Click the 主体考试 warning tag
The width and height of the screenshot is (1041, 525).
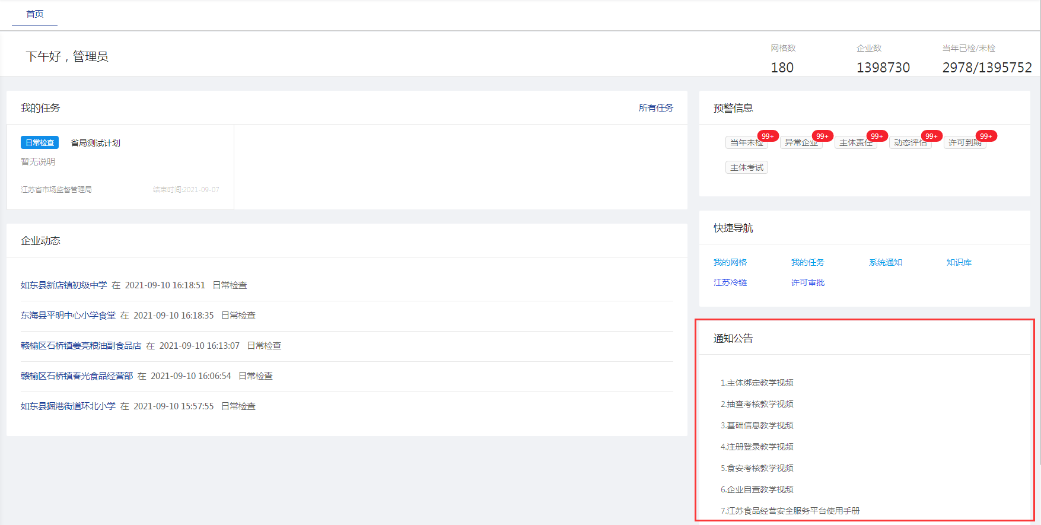pyautogui.click(x=746, y=168)
